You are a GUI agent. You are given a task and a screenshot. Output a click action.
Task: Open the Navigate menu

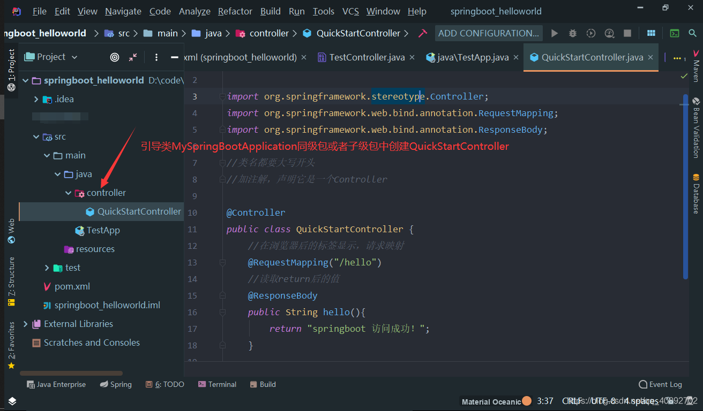click(x=123, y=11)
